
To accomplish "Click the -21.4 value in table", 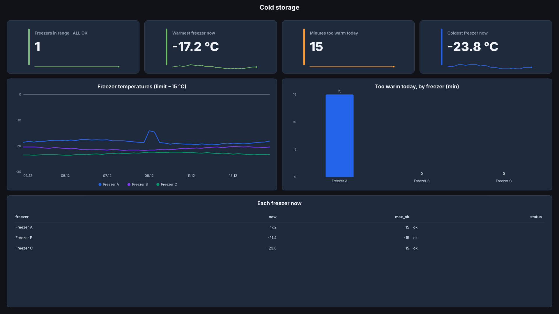I will [272, 238].
